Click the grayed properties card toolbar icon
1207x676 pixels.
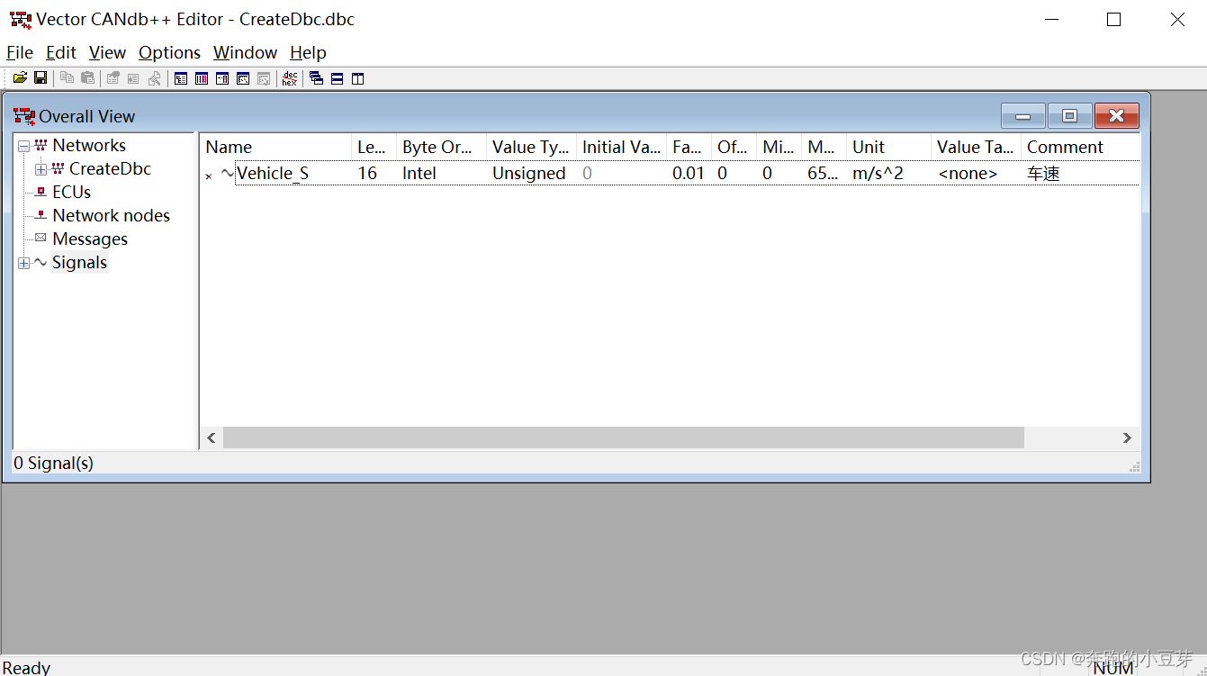pos(133,78)
